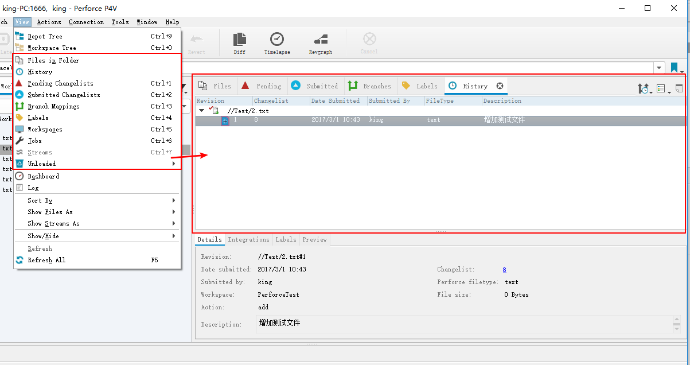690x365 pixels.
Task: Select revision 1 row in History list
Action: tap(344, 121)
